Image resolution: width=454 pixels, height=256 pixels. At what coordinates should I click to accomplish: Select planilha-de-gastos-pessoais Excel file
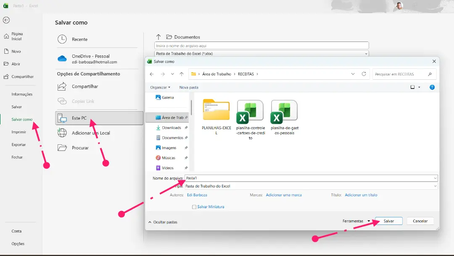tap(284, 112)
